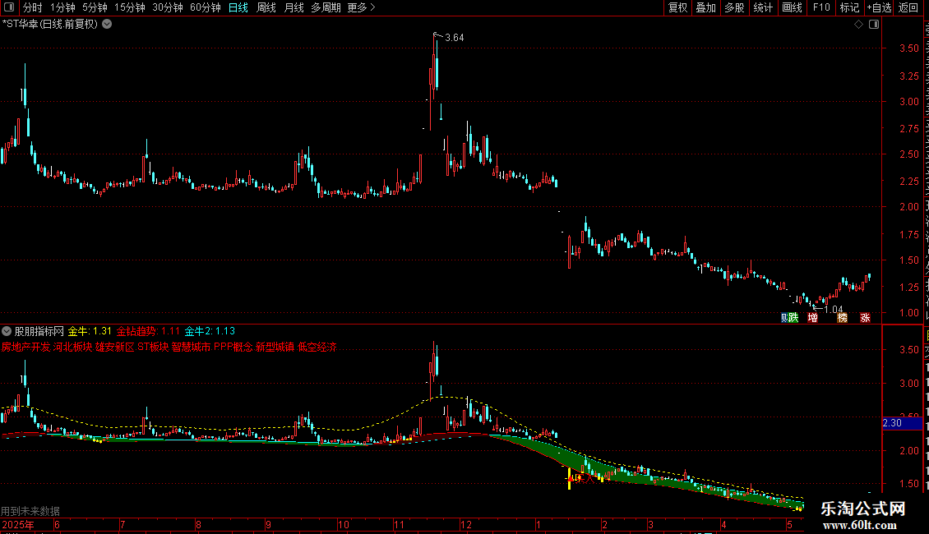Expand the 更多 periods menu

tap(361, 7)
